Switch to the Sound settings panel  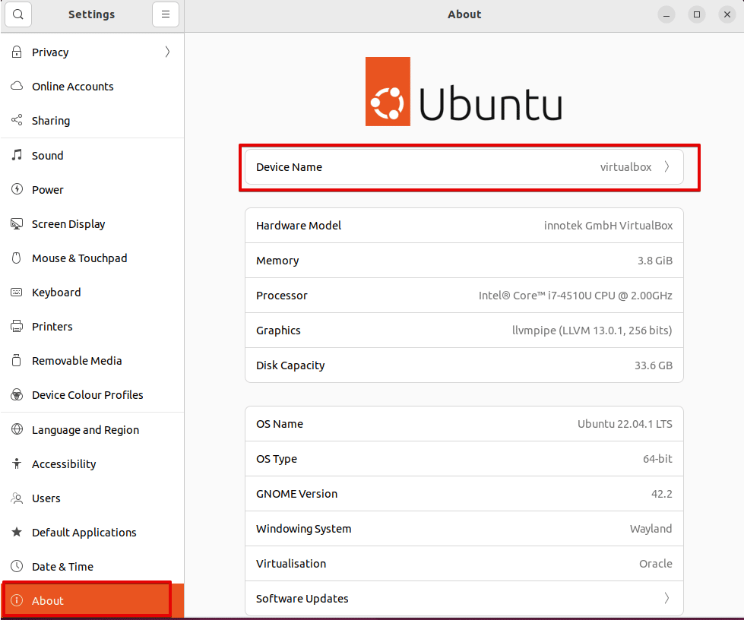point(92,155)
